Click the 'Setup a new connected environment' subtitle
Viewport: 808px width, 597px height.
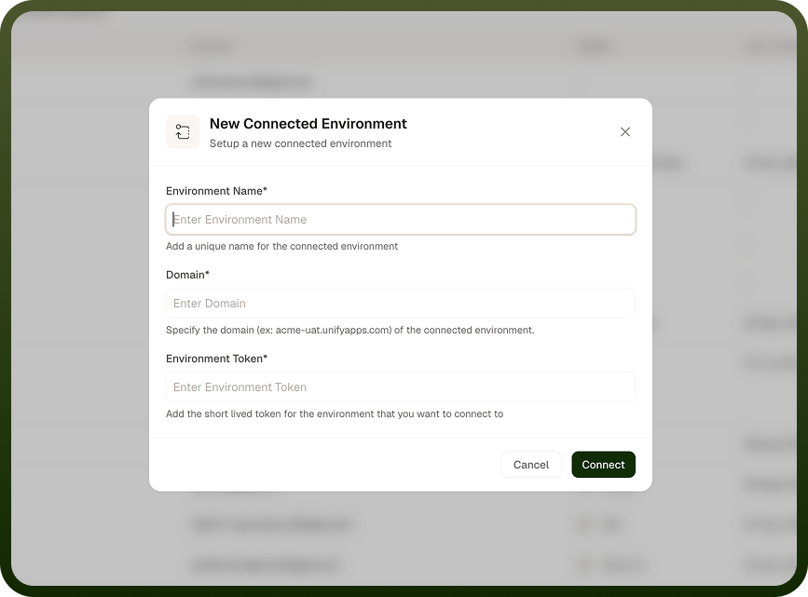(x=300, y=143)
